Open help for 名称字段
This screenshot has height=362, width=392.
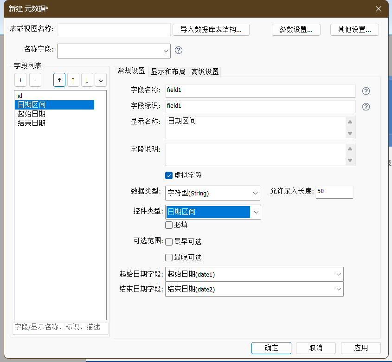[179, 51]
